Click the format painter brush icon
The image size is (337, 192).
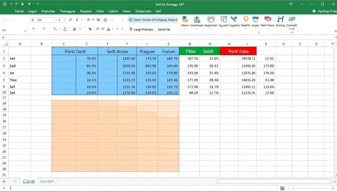pos(70,20)
